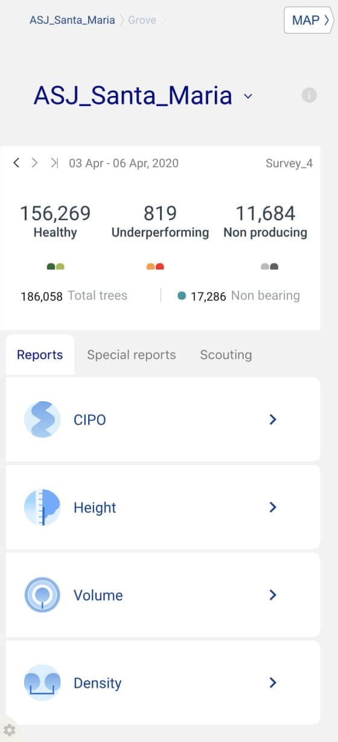Switch to the Special reports tab

click(132, 355)
